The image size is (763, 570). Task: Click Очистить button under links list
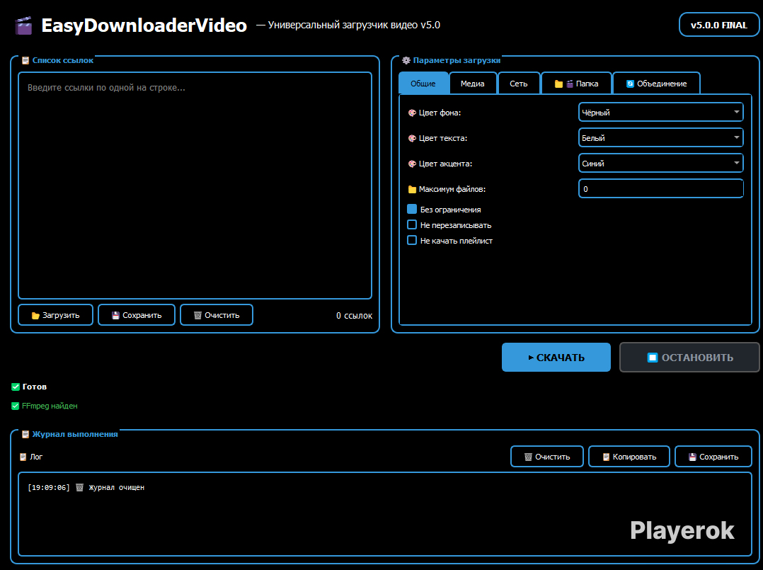pyautogui.click(x=217, y=315)
